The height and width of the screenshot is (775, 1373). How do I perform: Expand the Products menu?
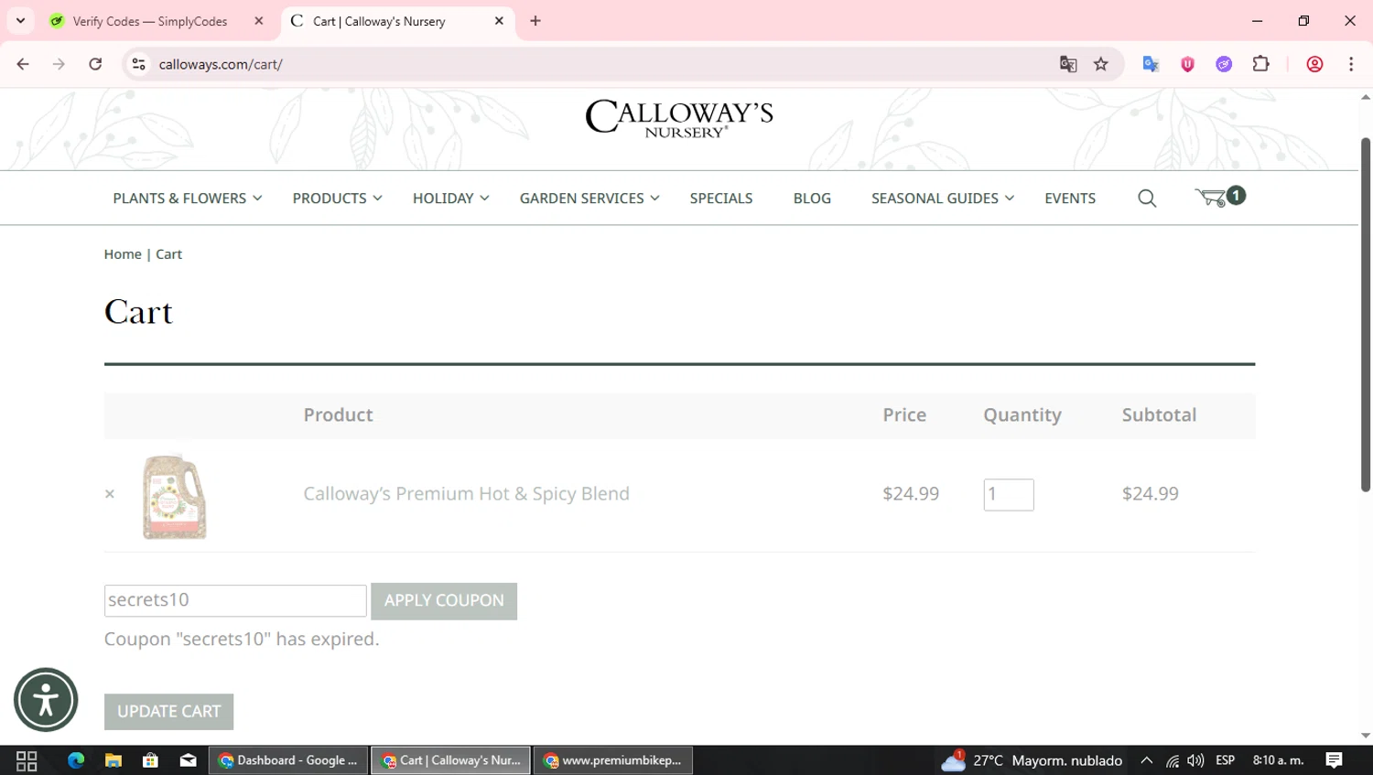click(x=338, y=199)
